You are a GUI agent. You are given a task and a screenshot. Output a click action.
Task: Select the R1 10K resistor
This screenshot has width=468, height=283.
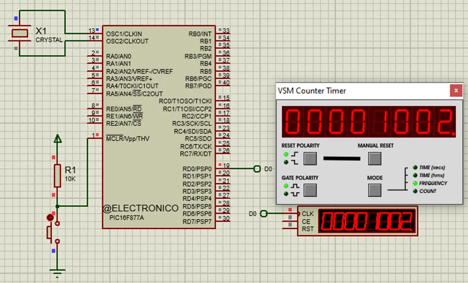click(x=57, y=175)
